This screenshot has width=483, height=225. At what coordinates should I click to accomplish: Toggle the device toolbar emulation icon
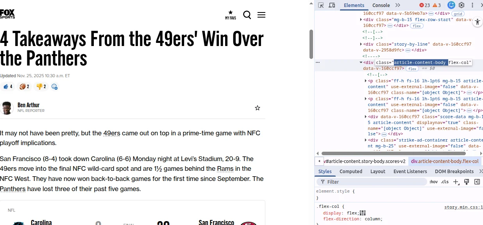pos(332,5)
